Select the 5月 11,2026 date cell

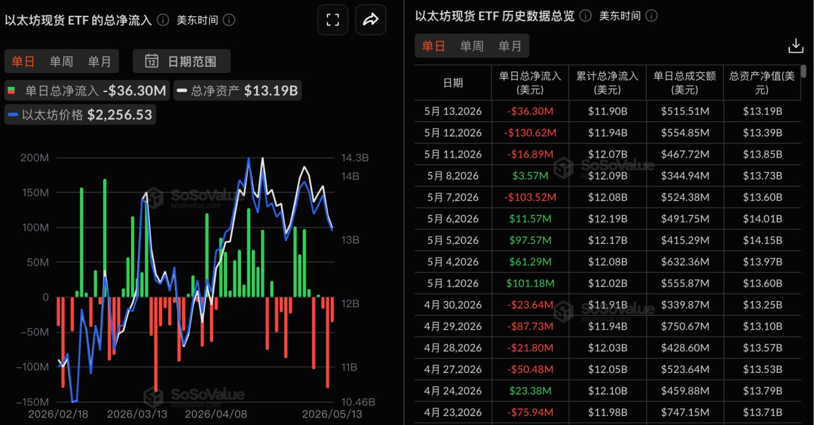(453, 154)
